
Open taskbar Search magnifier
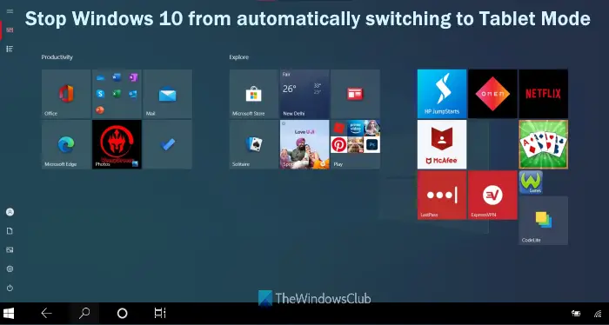coord(84,314)
